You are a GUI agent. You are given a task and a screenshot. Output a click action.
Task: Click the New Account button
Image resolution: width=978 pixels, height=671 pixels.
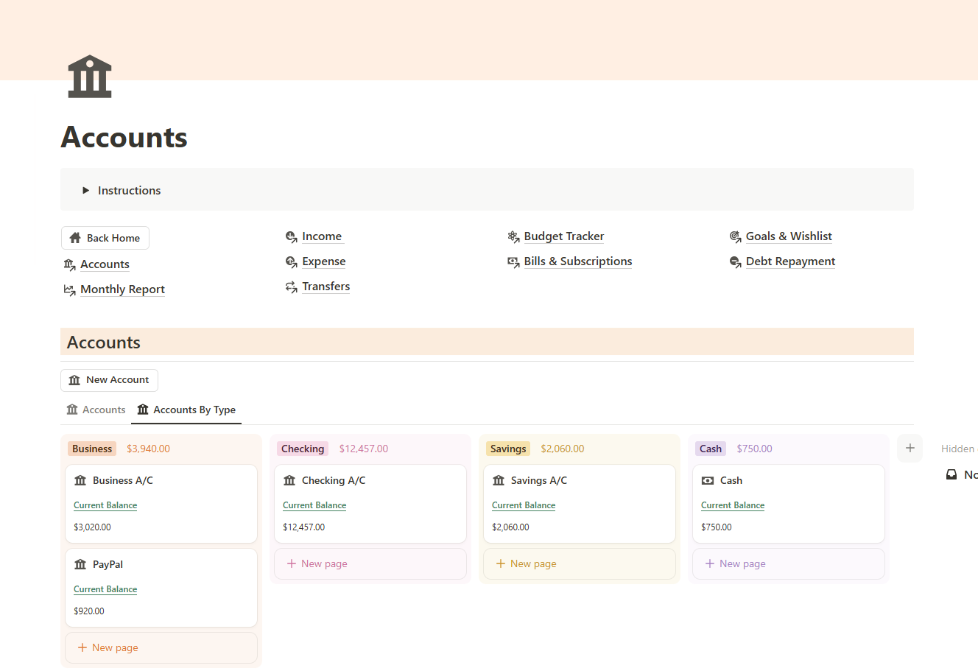point(109,379)
